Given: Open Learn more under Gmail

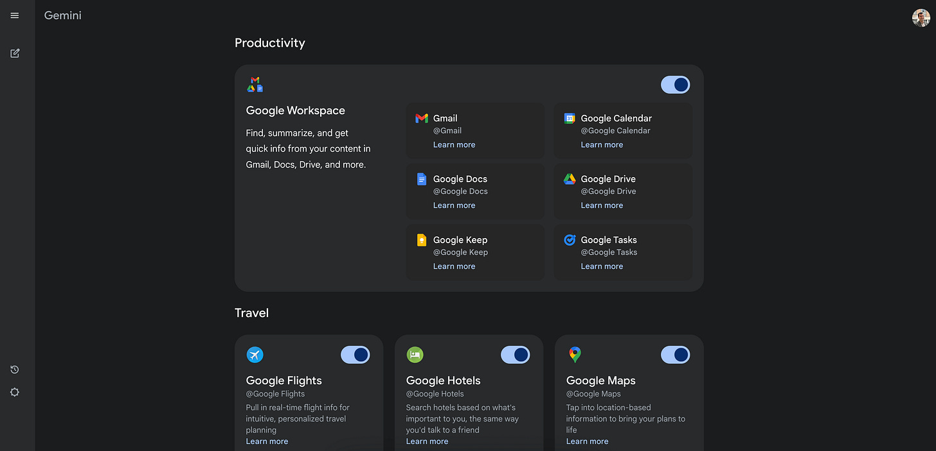Looking at the screenshot, I should click(455, 145).
